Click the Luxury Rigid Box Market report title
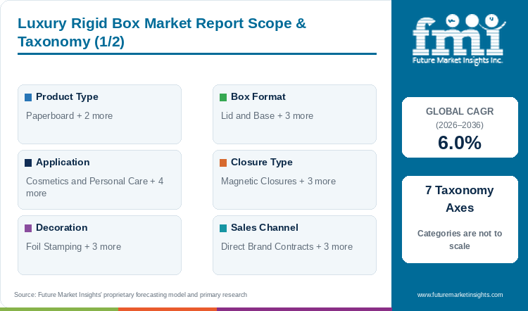The width and height of the screenshot is (528, 311). tap(162, 32)
